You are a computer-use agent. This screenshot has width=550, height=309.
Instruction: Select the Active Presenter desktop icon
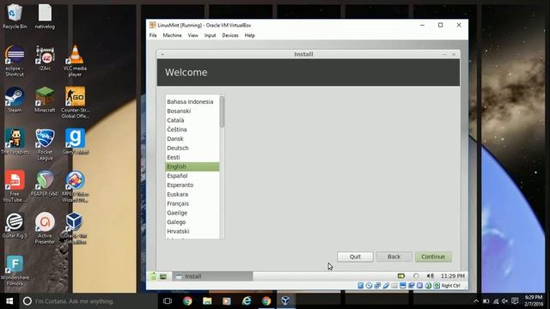coord(45,228)
